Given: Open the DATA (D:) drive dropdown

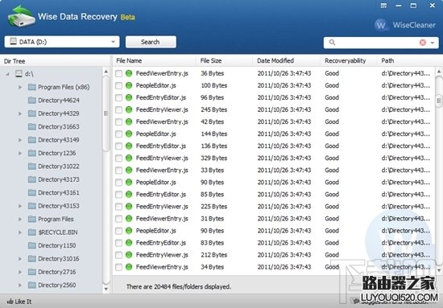Looking at the screenshot, I should 113,42.
